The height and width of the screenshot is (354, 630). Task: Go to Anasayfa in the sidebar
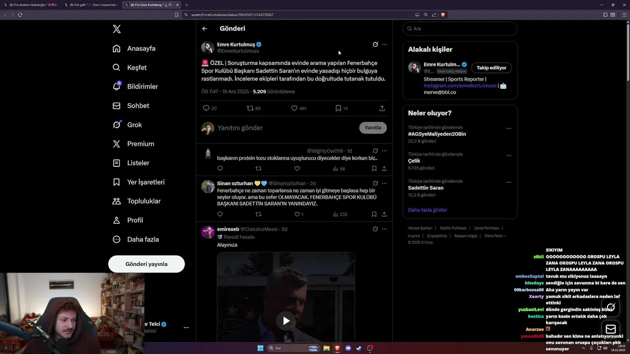(134, 49)
